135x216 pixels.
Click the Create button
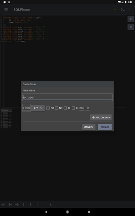point(105,127)
